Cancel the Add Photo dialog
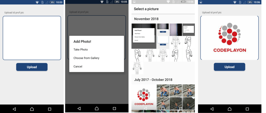The image size is (266, 113). click(78, 67)
